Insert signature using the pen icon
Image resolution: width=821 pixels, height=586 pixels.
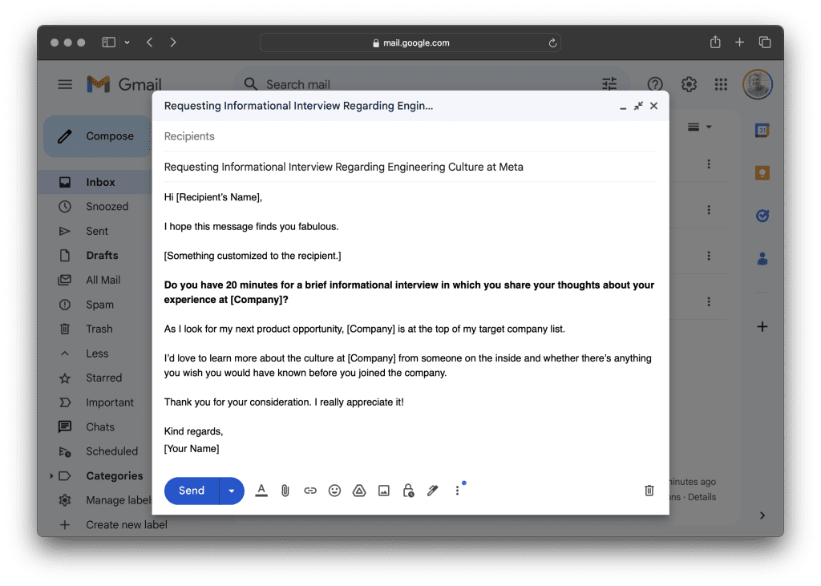click(432, 491)
